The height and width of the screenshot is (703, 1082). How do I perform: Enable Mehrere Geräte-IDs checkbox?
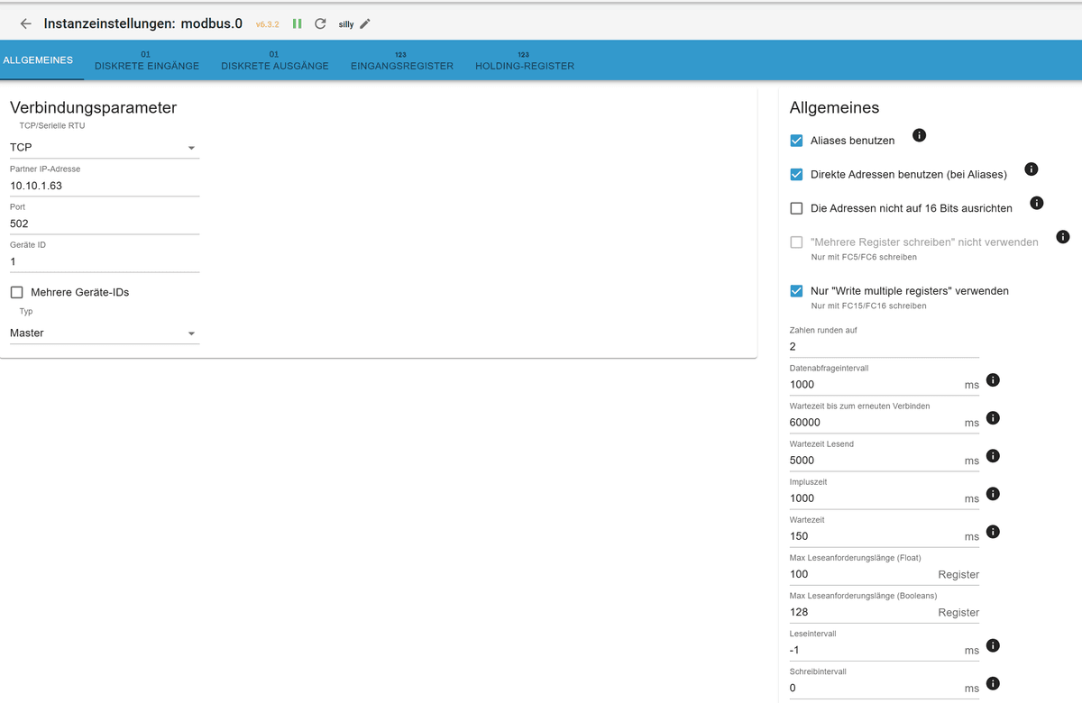(16, 292)
